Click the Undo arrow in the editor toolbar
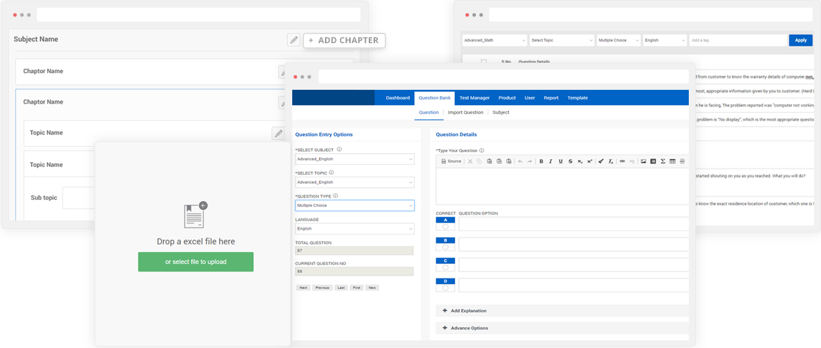 click(x=520, y=161)
